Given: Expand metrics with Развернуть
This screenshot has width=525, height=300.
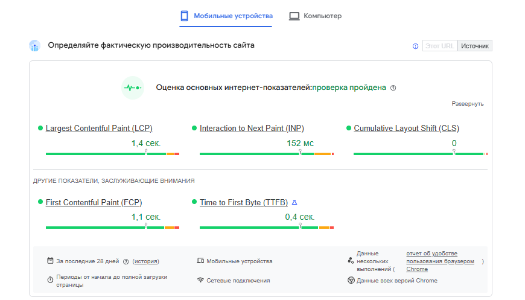Looking at the screenshot, I should [468, 104].
